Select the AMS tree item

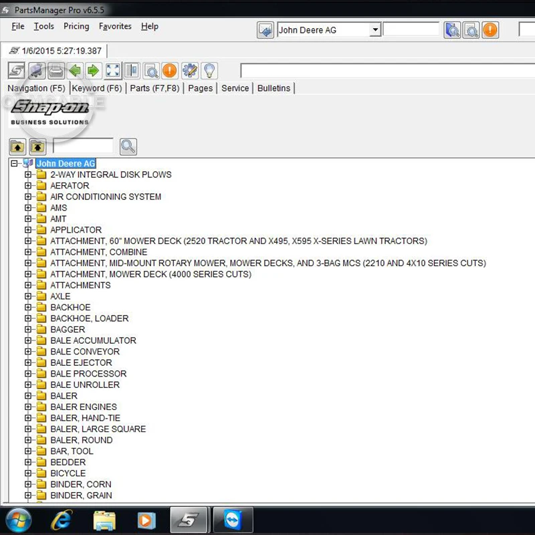[x=58, y=208]
